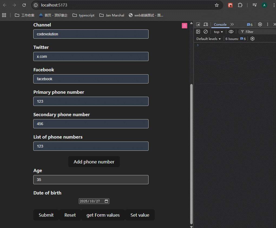Bookmark this page with the star icon
Viewport: 276px width, 228px height.
click(217, 5)
